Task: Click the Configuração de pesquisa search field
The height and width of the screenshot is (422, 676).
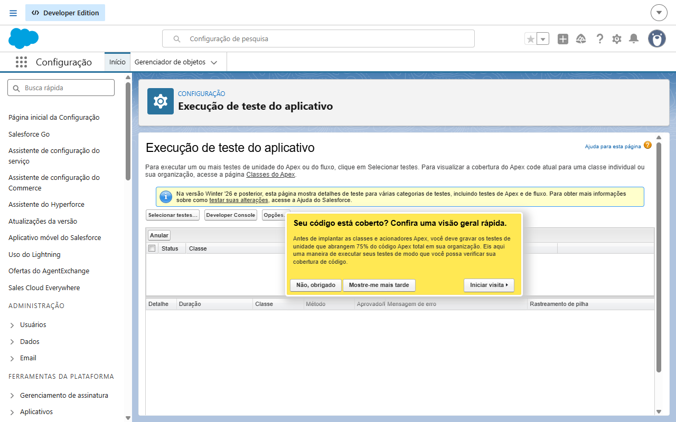Action: (x=318, y=39)
